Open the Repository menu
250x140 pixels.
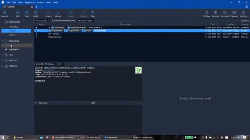(30, 2)
